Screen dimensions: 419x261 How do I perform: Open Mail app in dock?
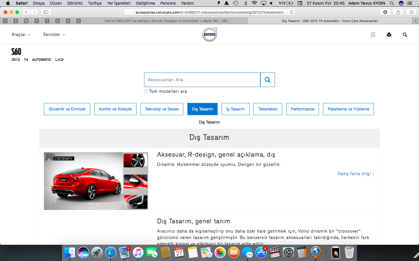[124, 253]
